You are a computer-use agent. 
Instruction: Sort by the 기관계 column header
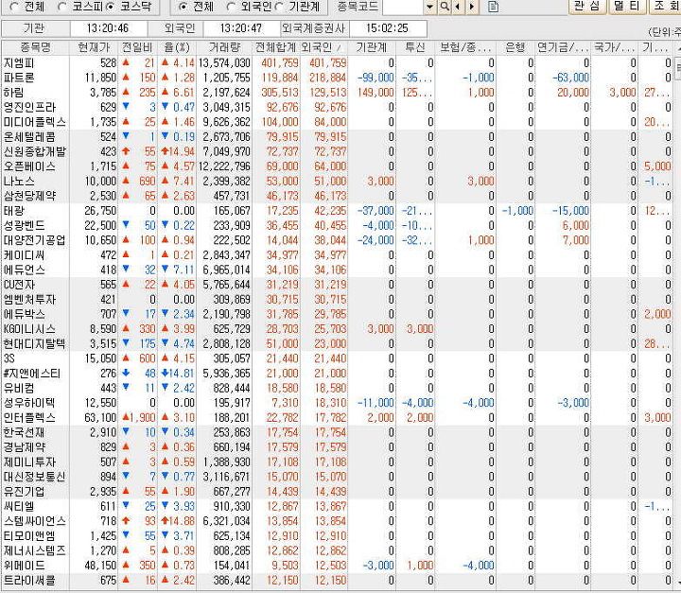pyautogui.click(x=372, y=47)
